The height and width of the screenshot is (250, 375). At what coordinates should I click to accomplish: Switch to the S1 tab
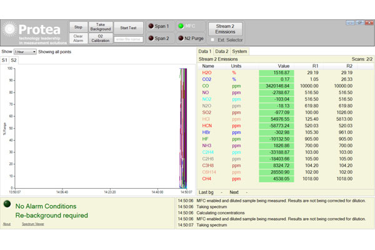pyautogui.click(x=4, y=60)
